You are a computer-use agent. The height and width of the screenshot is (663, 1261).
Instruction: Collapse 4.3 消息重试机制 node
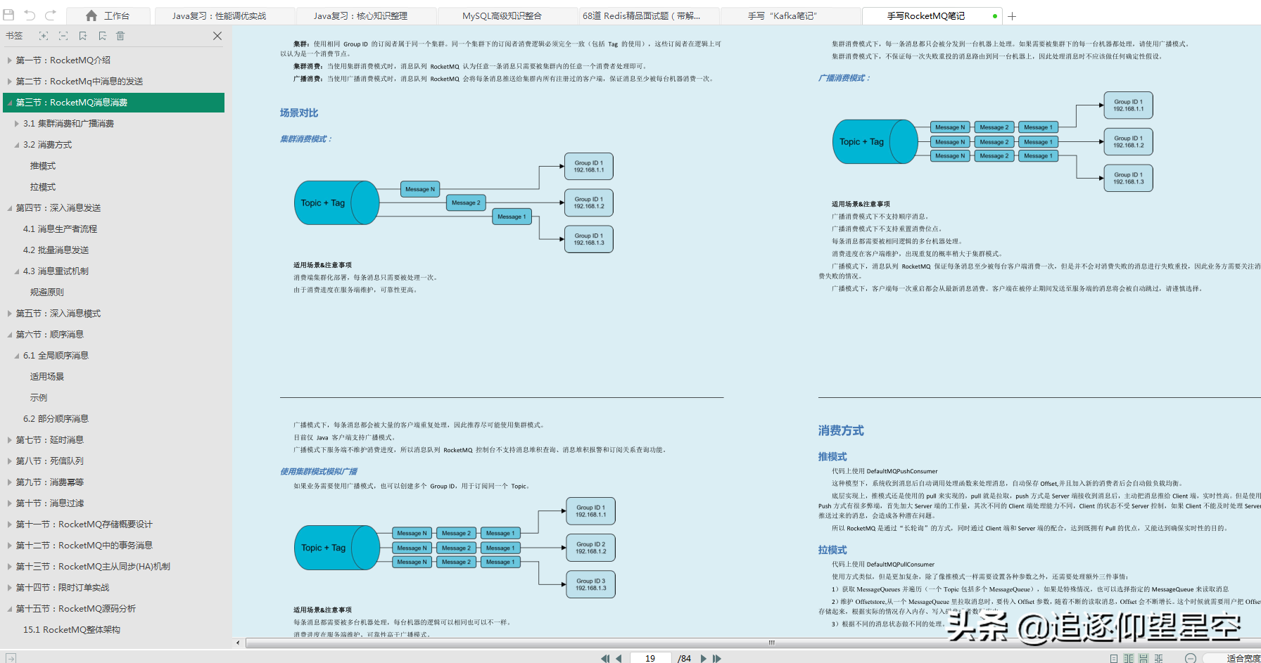click(17, 271)
